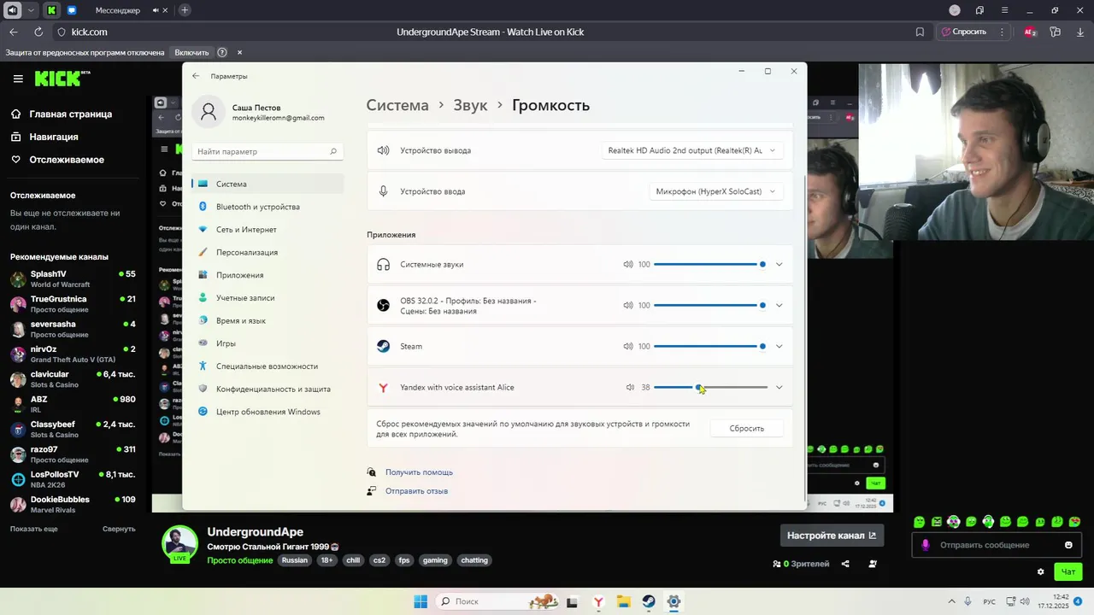Reload the kick.com page
Viewport: 1094px width, 615px height.
pyautogui.click(x=38, y=32)
